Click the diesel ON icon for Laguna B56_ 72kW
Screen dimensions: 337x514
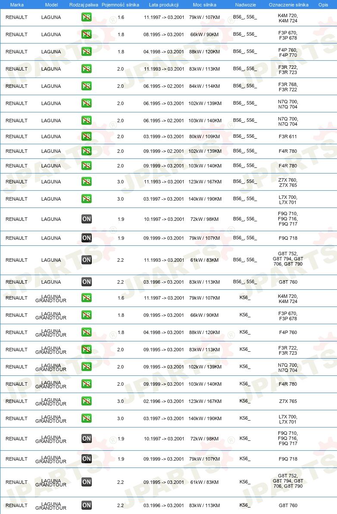pos(87,219)
